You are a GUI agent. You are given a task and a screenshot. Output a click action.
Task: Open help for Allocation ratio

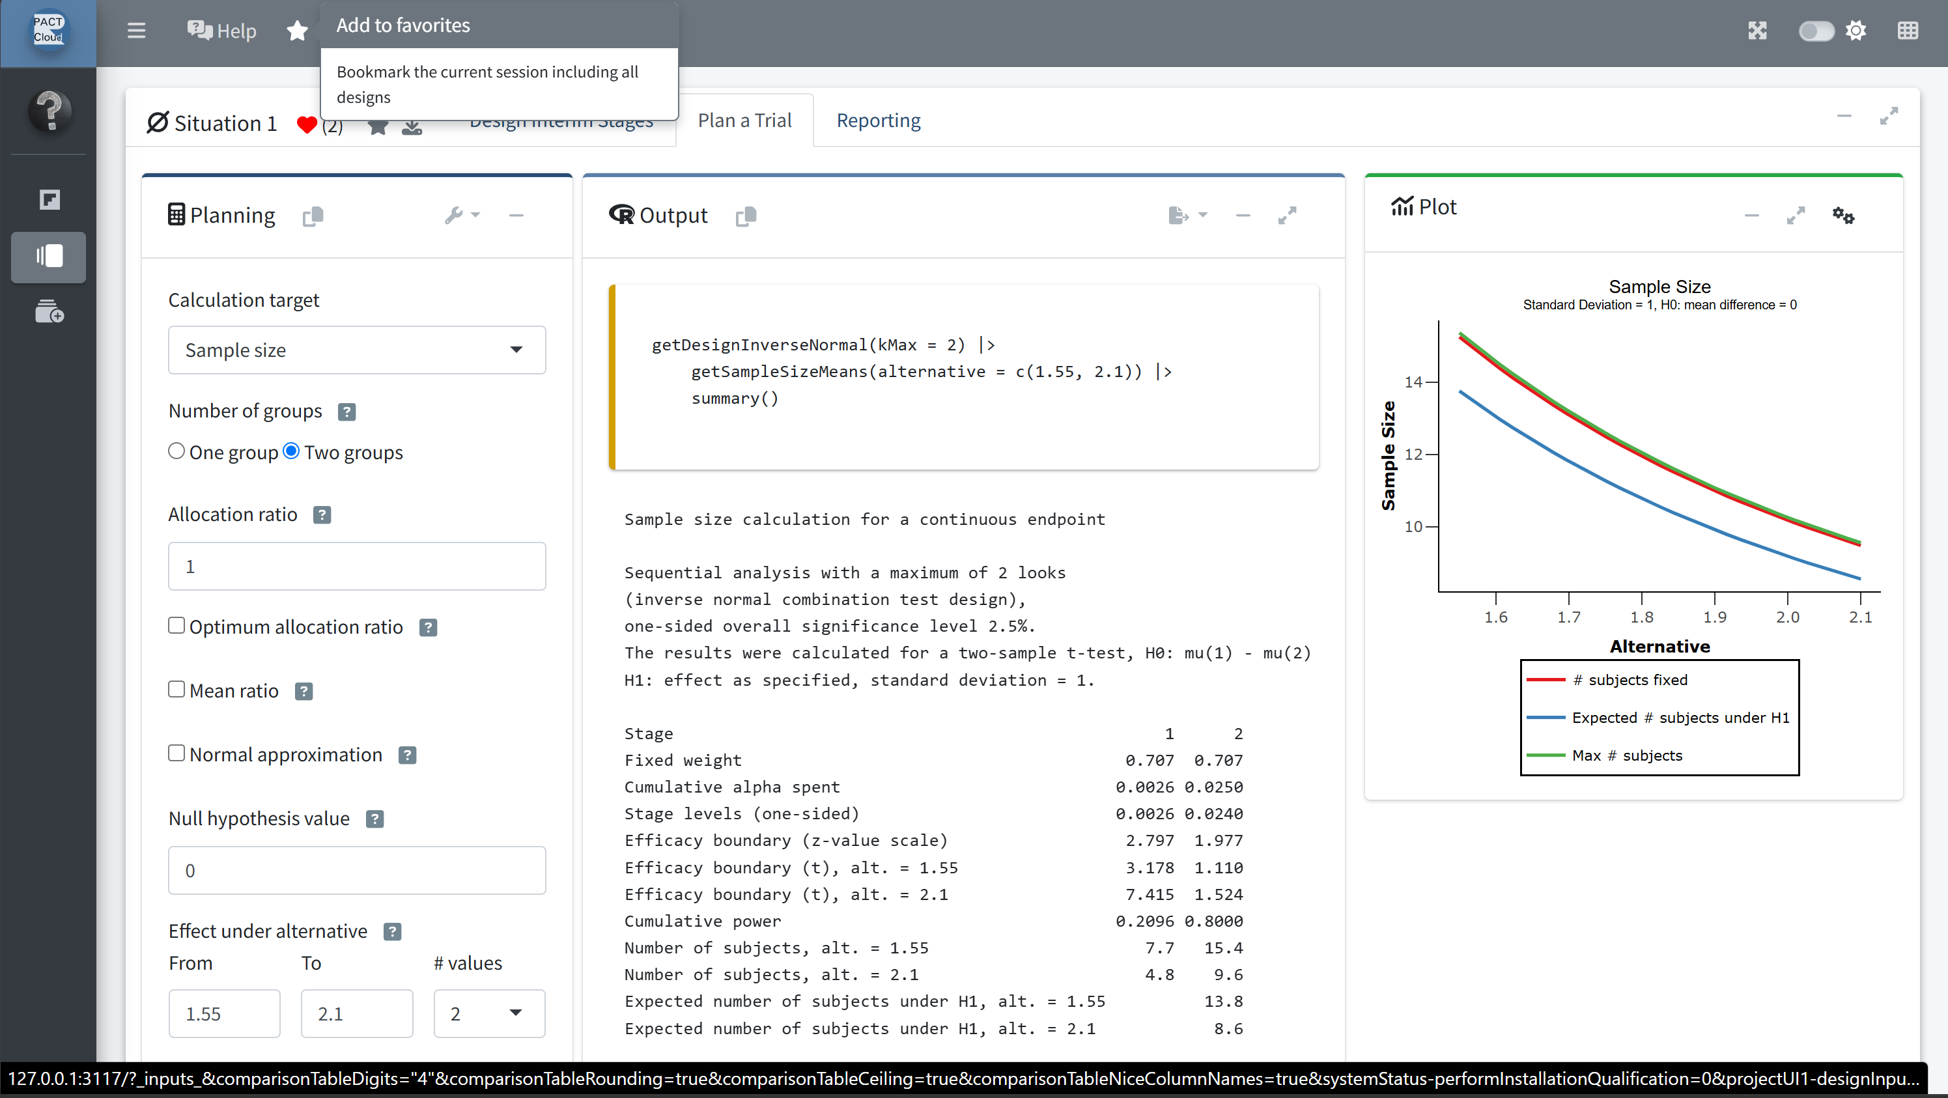click(x=322, y=515)
